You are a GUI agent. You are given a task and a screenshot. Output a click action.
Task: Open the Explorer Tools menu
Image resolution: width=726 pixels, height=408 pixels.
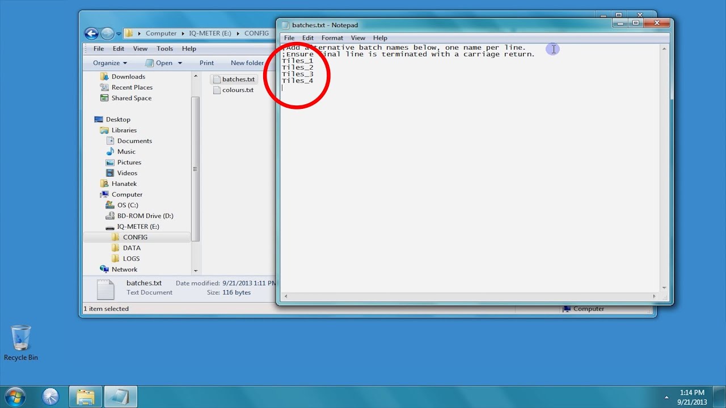click(x=164, y=49)
